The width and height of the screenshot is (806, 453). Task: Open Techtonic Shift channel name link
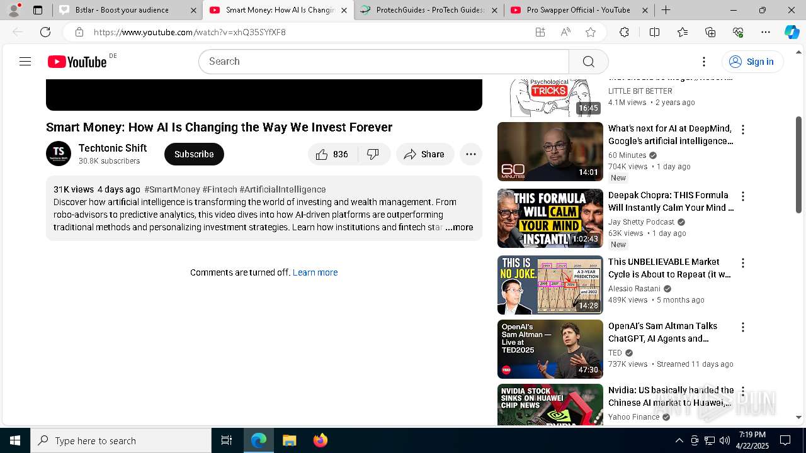tap(113, 148)
